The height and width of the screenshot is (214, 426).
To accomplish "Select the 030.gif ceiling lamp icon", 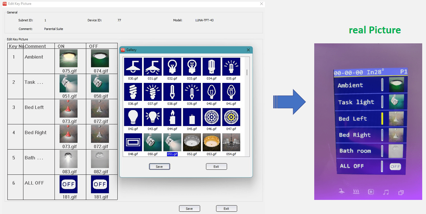I will click(133, 66).
